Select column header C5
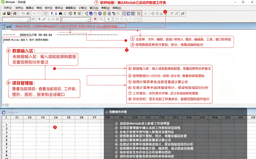 [69, 117]
